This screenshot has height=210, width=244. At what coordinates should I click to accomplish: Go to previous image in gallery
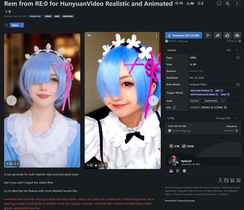coord(11,100)
